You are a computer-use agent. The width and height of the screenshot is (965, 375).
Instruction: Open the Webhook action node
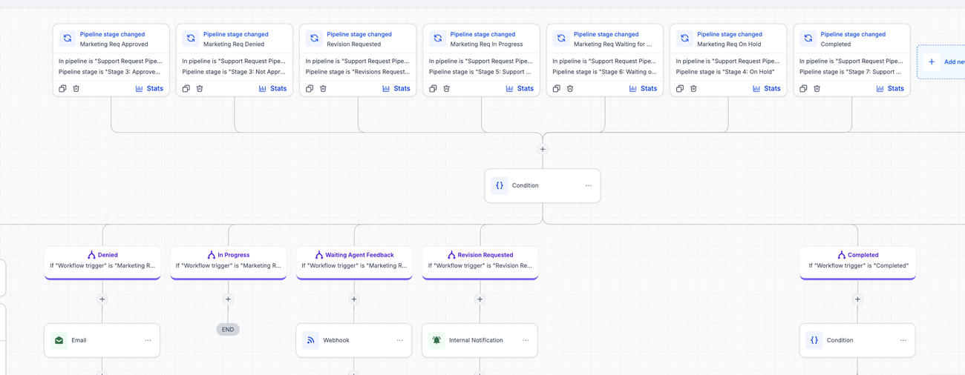354,340
